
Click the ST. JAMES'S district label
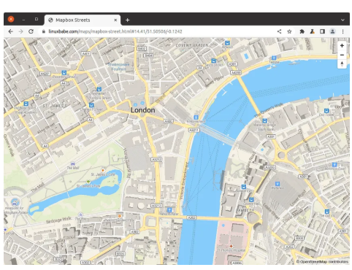point(55,106)
